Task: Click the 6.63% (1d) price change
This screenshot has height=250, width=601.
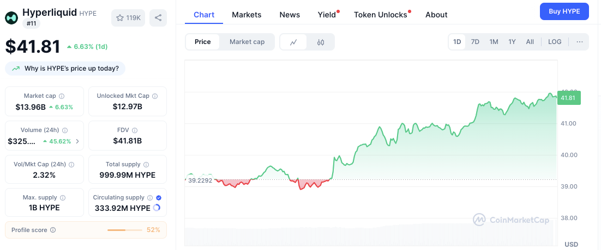Action: pyautogui.click(x=87, y=47)
